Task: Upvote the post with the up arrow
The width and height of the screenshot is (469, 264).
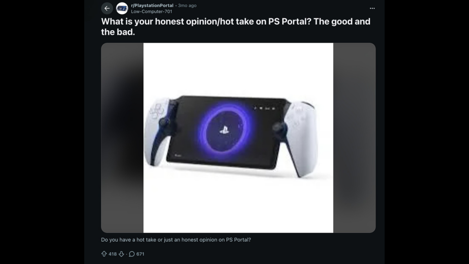Action: [104, 254]
